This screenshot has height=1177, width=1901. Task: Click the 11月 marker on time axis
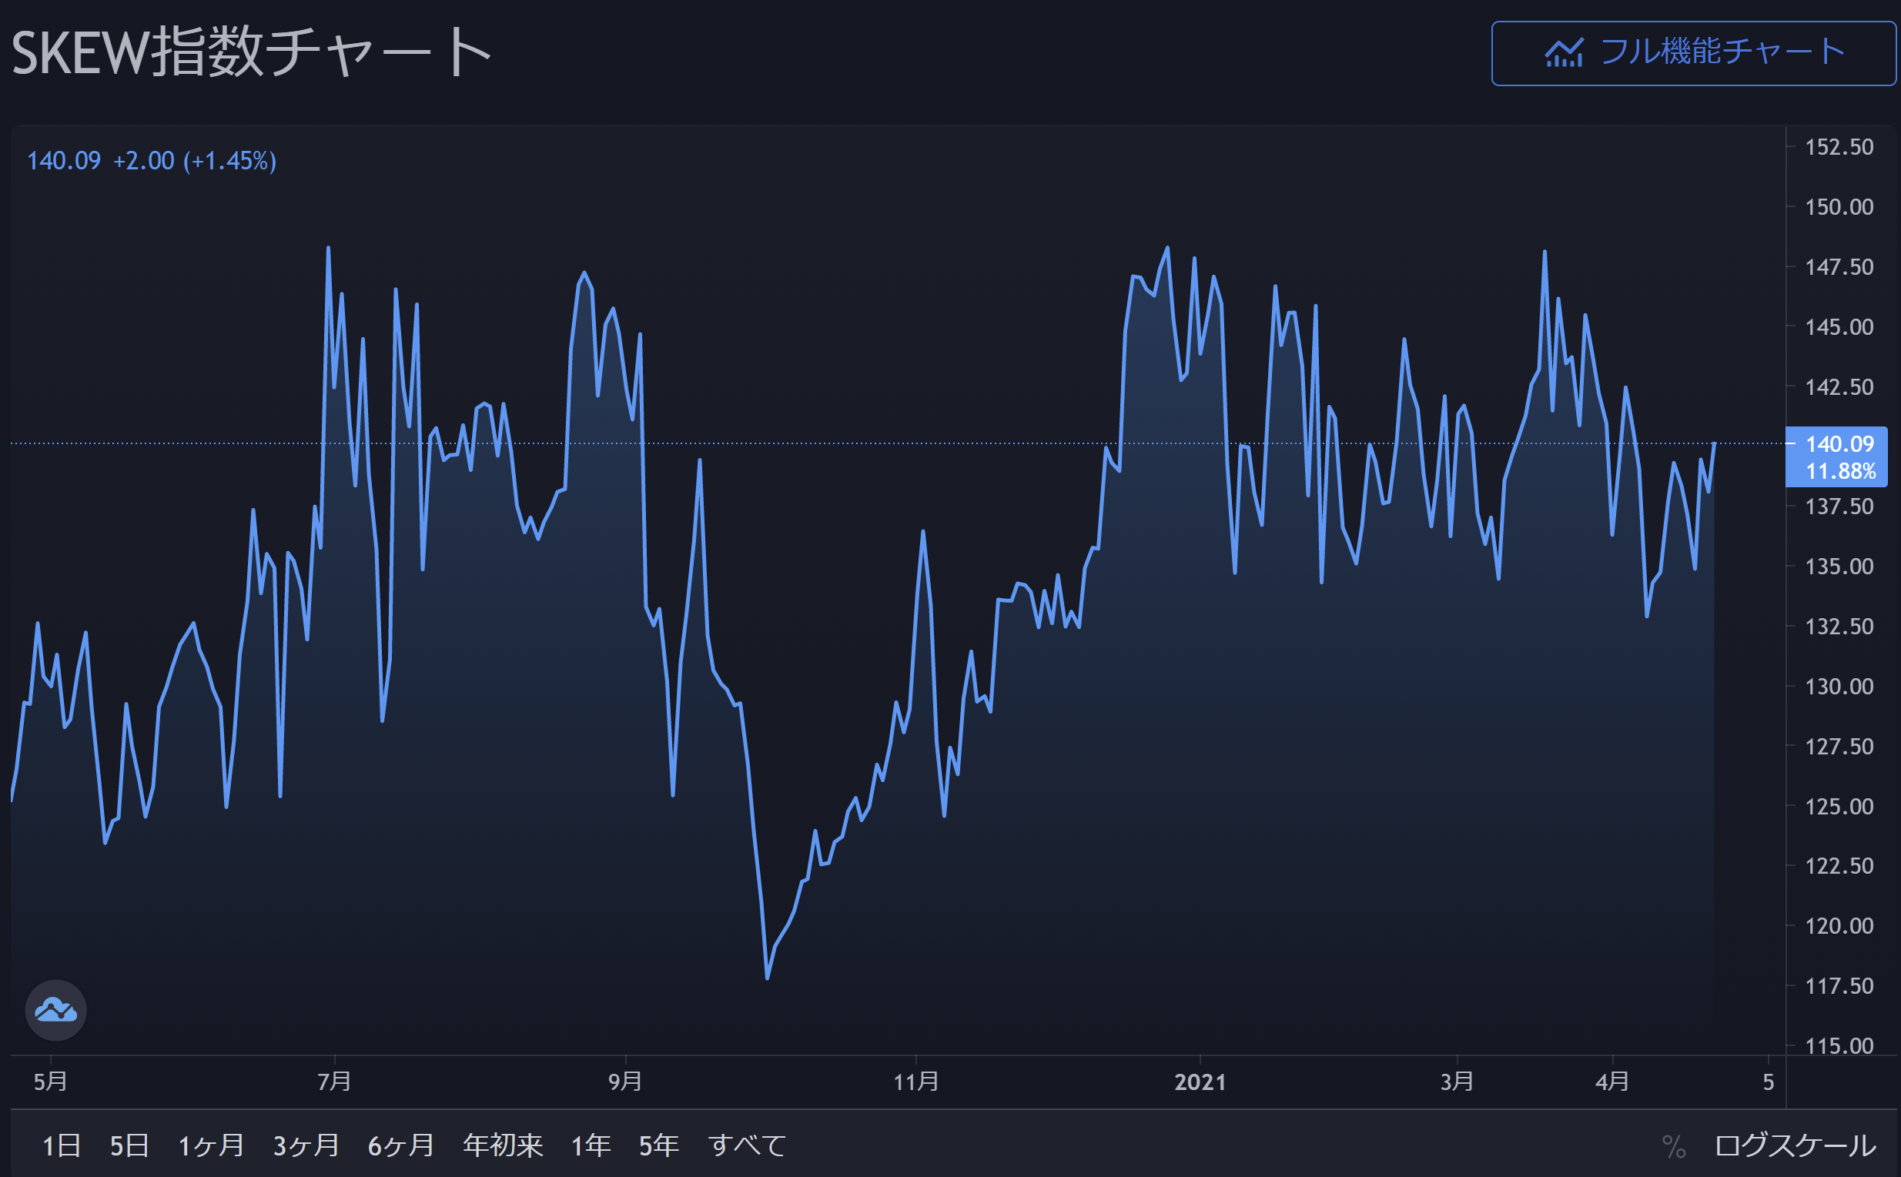click(915, 1082)
